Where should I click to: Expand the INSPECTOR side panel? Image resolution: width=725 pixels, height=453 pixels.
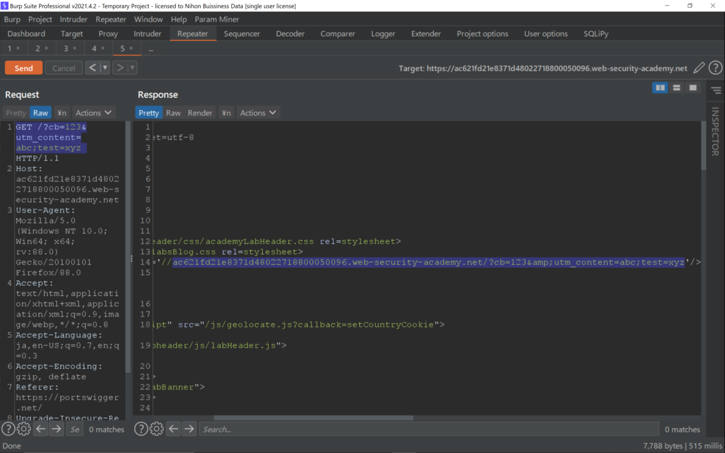715,131
